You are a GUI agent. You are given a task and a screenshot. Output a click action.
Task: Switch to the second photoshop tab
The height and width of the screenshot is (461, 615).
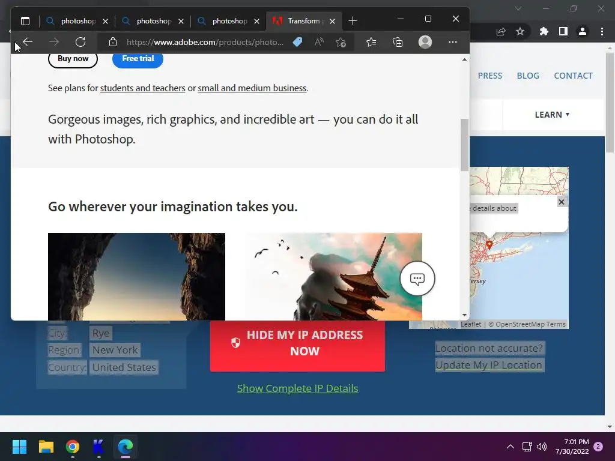154,21
